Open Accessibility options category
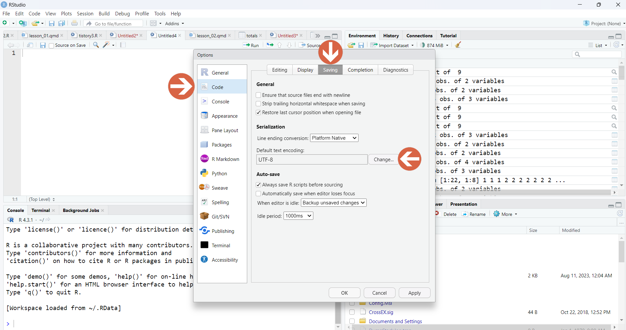The image size is (626, 330). tap(222, 260)
